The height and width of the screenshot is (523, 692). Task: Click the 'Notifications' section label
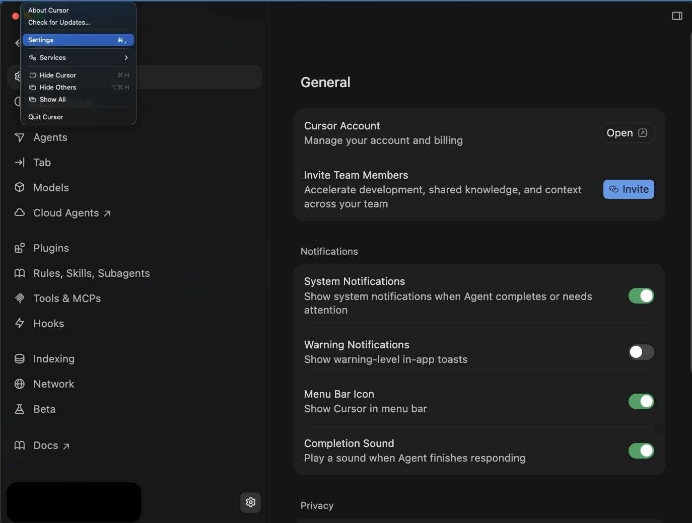pyautogui.click(x=329, y=251)
